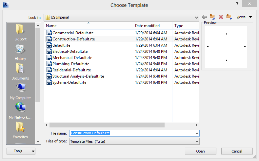The image size is (259, 161).
Task: Open Documents in places sidebar
Action: (x=20, y=72)
